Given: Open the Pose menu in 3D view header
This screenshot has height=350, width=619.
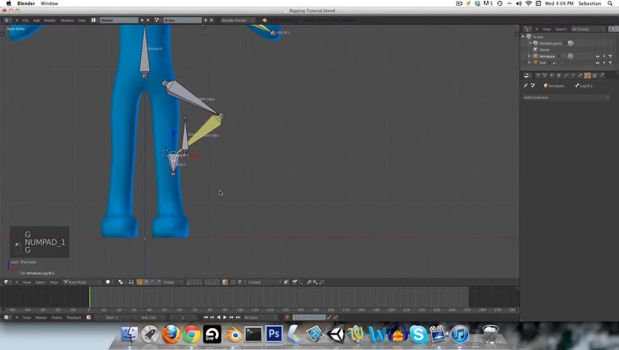Looking at the screenshot, I should pyautogui.click(x=54, y=282).
